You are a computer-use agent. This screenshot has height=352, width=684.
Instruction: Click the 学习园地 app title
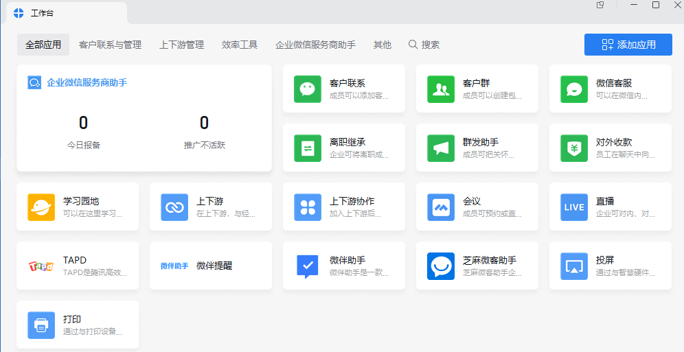click(x=81, y=201)
